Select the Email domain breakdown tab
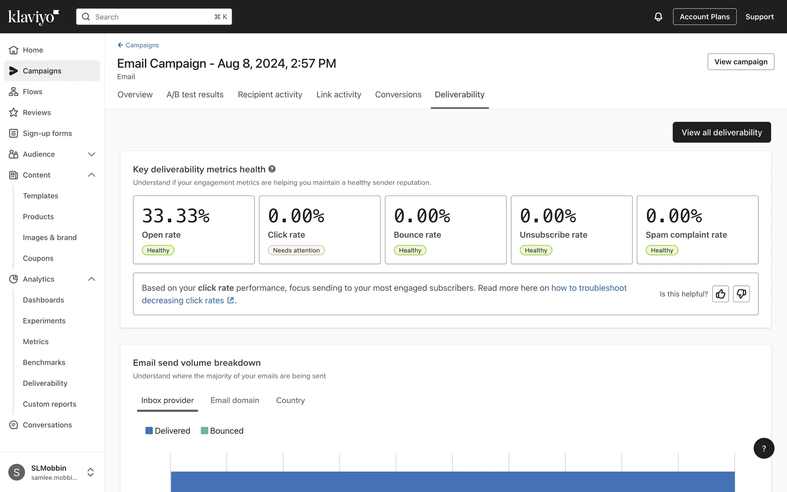The image size is (787, 492). pos(234,400)
